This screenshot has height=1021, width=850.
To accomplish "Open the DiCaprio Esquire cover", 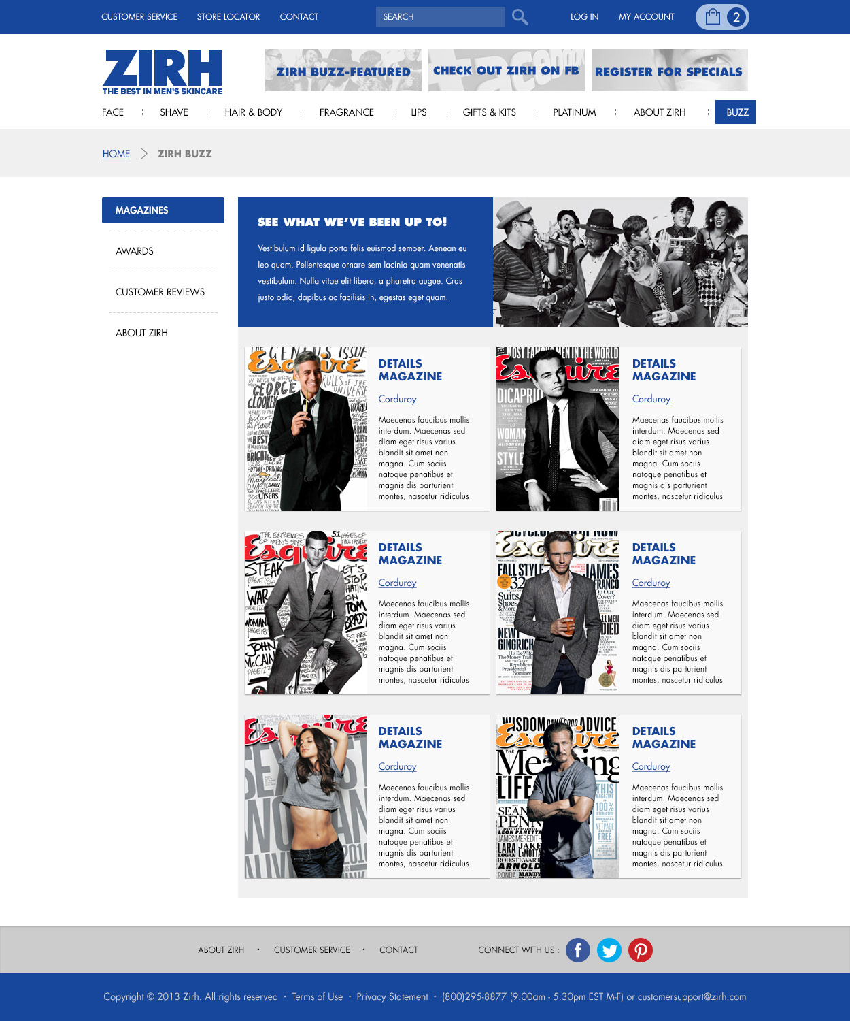I will coord(558,429).
